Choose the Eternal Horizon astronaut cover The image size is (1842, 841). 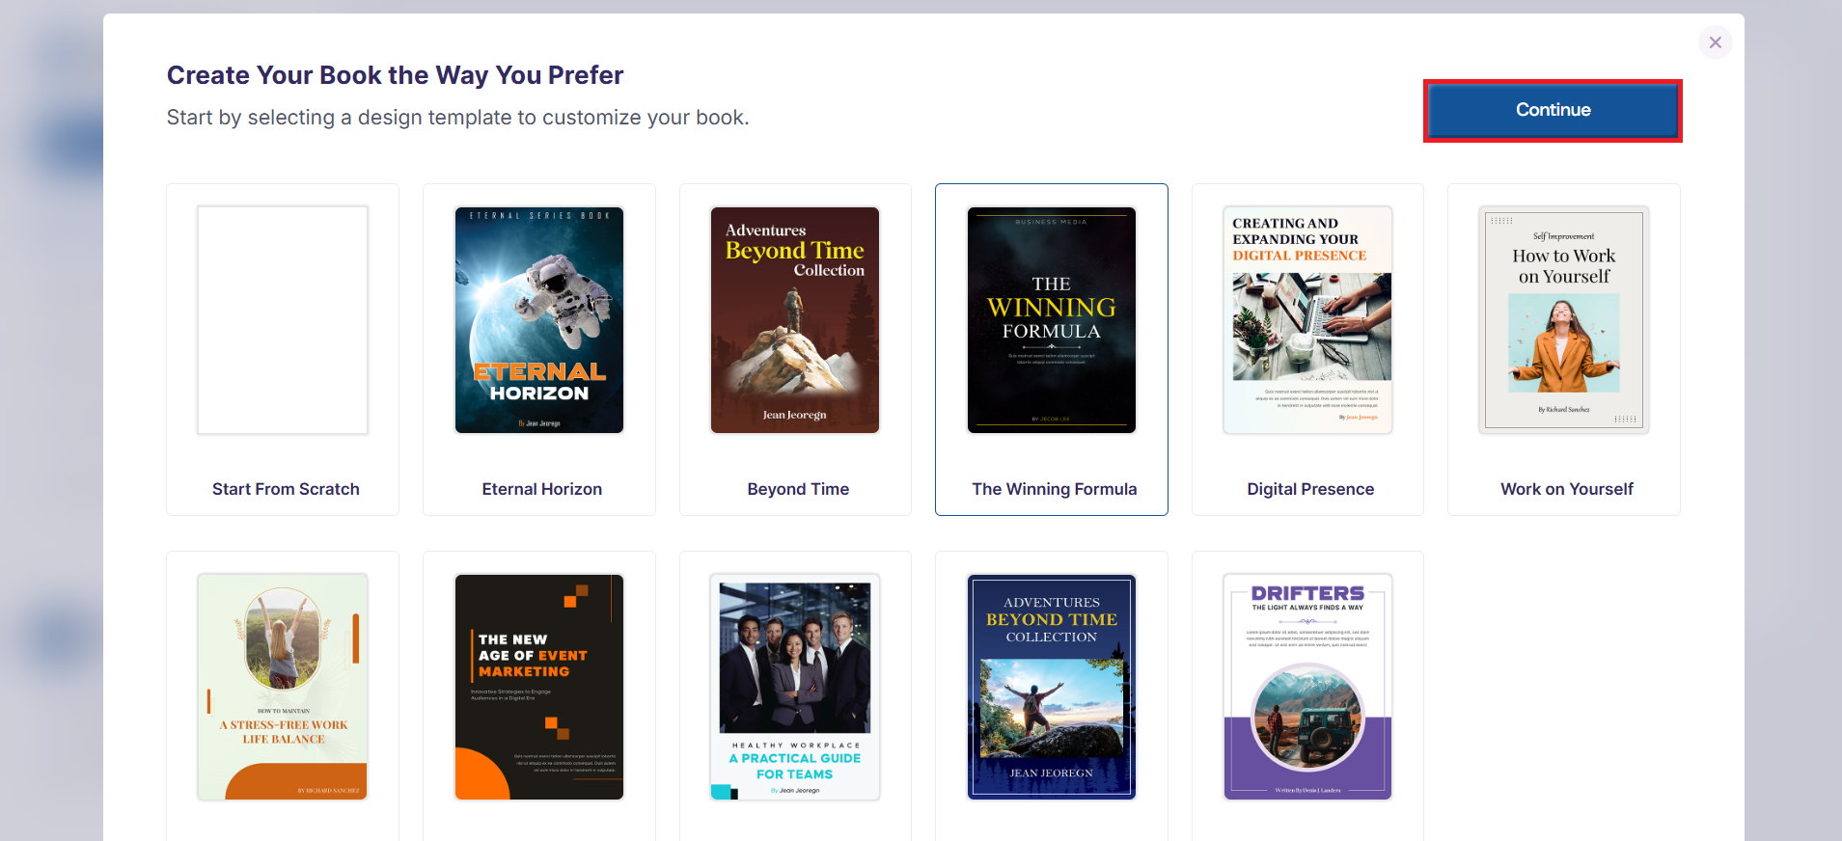[539, 320]
